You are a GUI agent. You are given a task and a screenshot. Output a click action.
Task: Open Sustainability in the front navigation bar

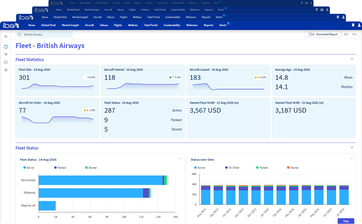coord(172,25)
